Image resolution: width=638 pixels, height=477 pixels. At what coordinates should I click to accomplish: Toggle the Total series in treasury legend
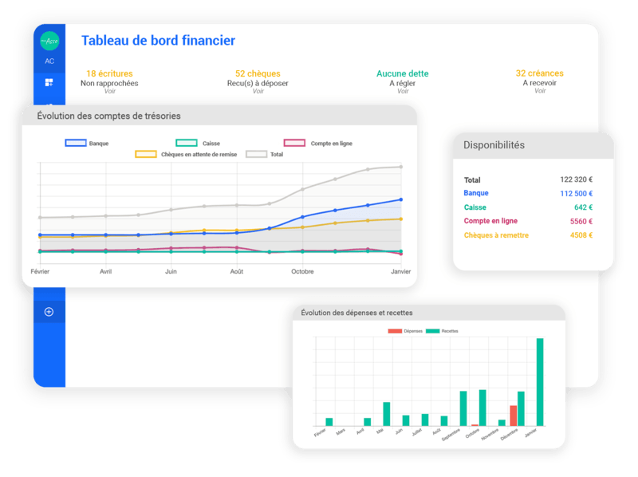[265, 154]
